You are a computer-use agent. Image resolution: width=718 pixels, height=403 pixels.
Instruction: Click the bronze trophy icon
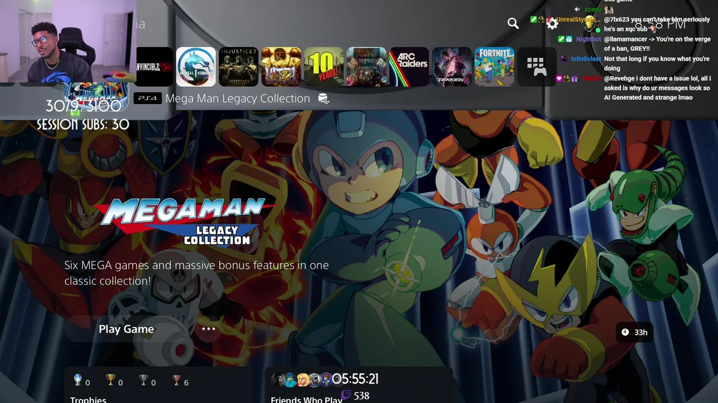click(x=176, y=380)
